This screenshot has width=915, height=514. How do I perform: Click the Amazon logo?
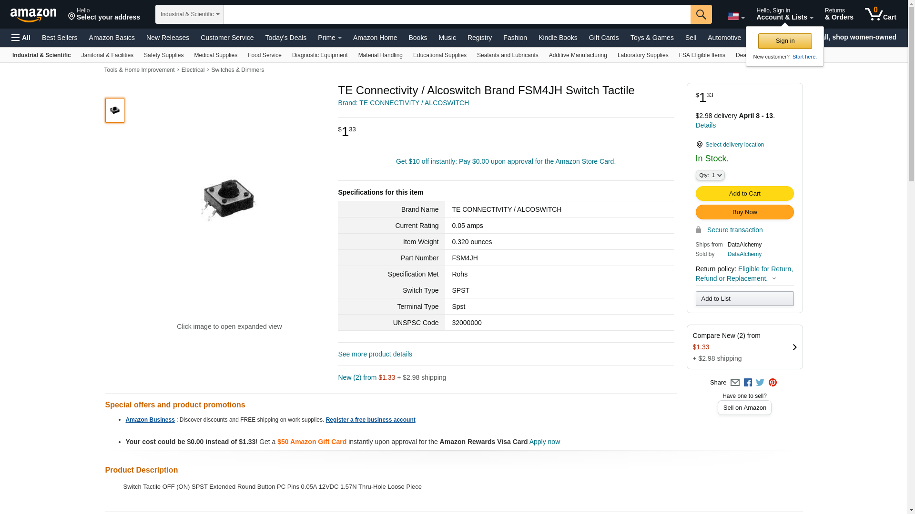[33, 15]
